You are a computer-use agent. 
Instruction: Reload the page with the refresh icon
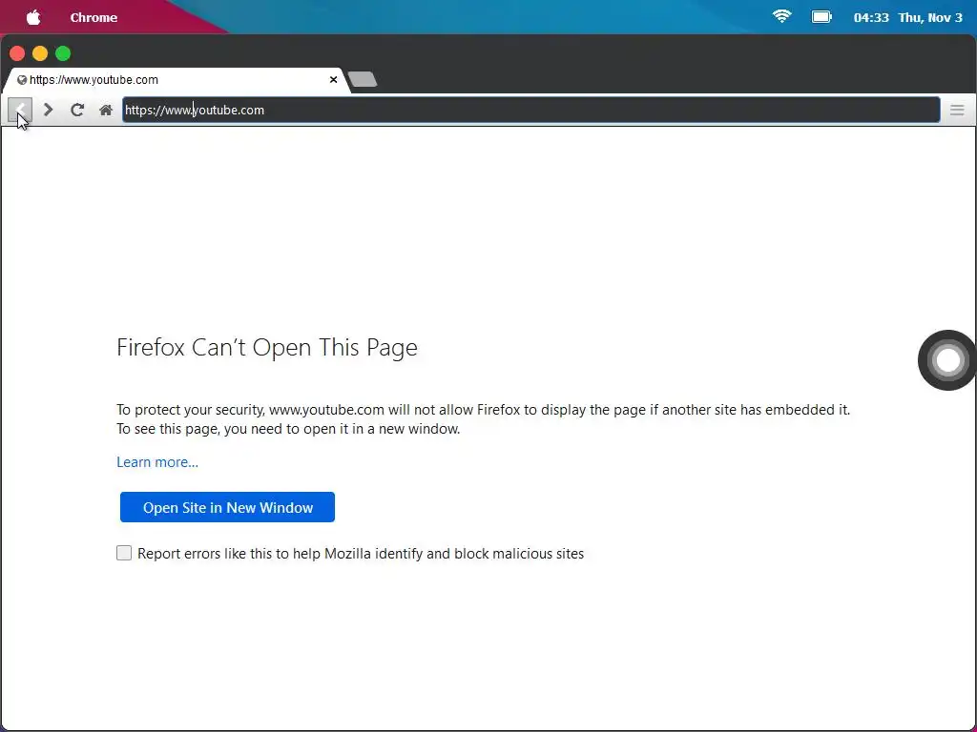point(77,111)
